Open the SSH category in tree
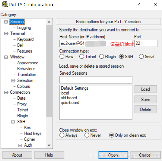Screen dimensions: 162x161 (21, 122)
